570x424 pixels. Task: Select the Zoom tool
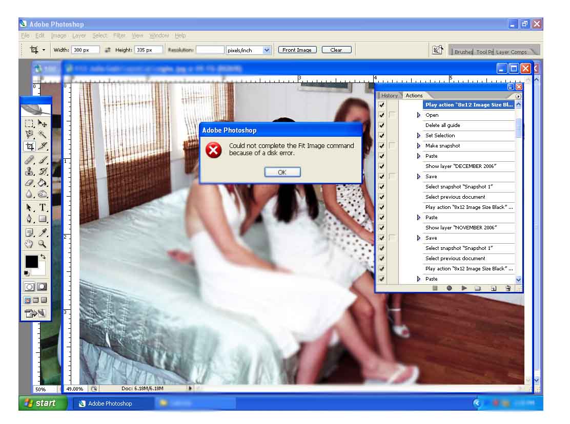click(x=41, y=244)
